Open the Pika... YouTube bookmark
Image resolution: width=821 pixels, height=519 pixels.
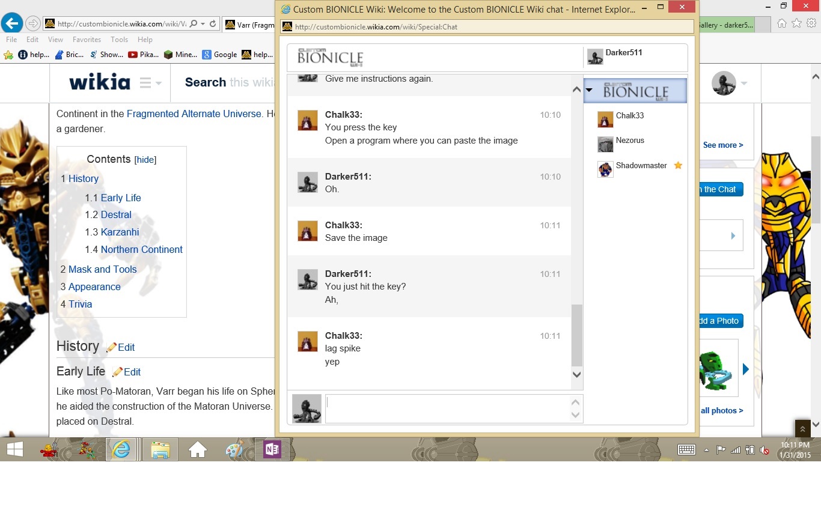click(143, 55)
